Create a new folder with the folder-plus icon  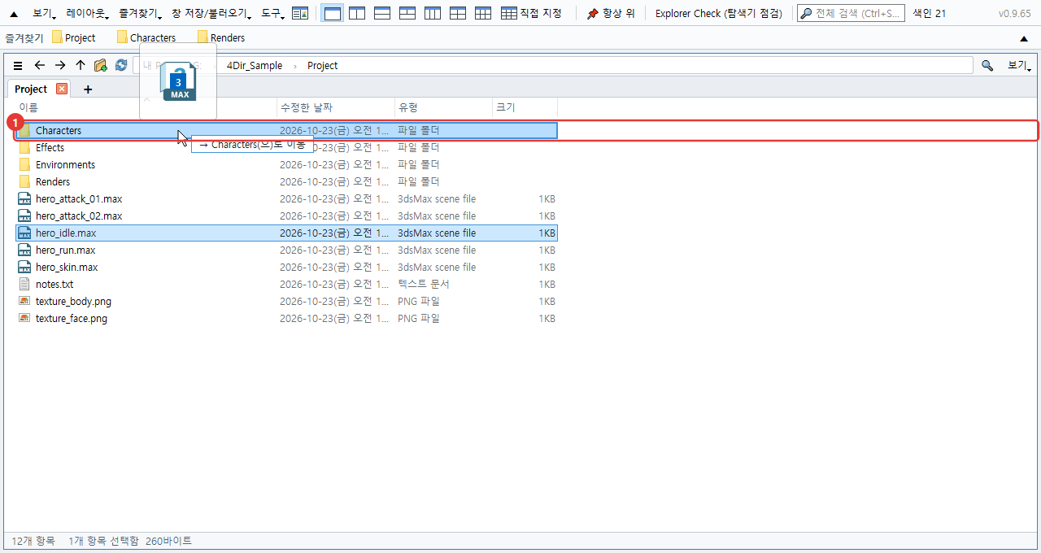coord(101,66)
